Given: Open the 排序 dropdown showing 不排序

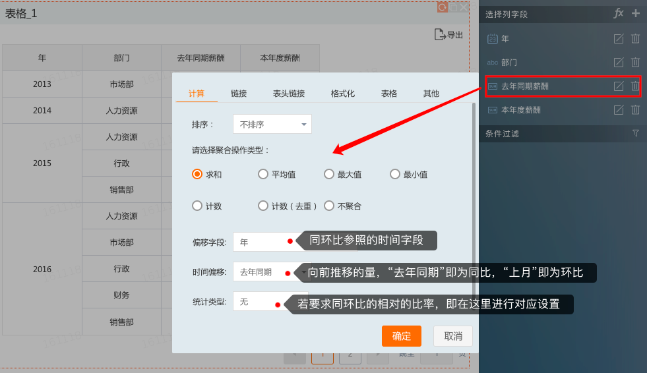Looking at the screenshot, I should tap(272, 124).
